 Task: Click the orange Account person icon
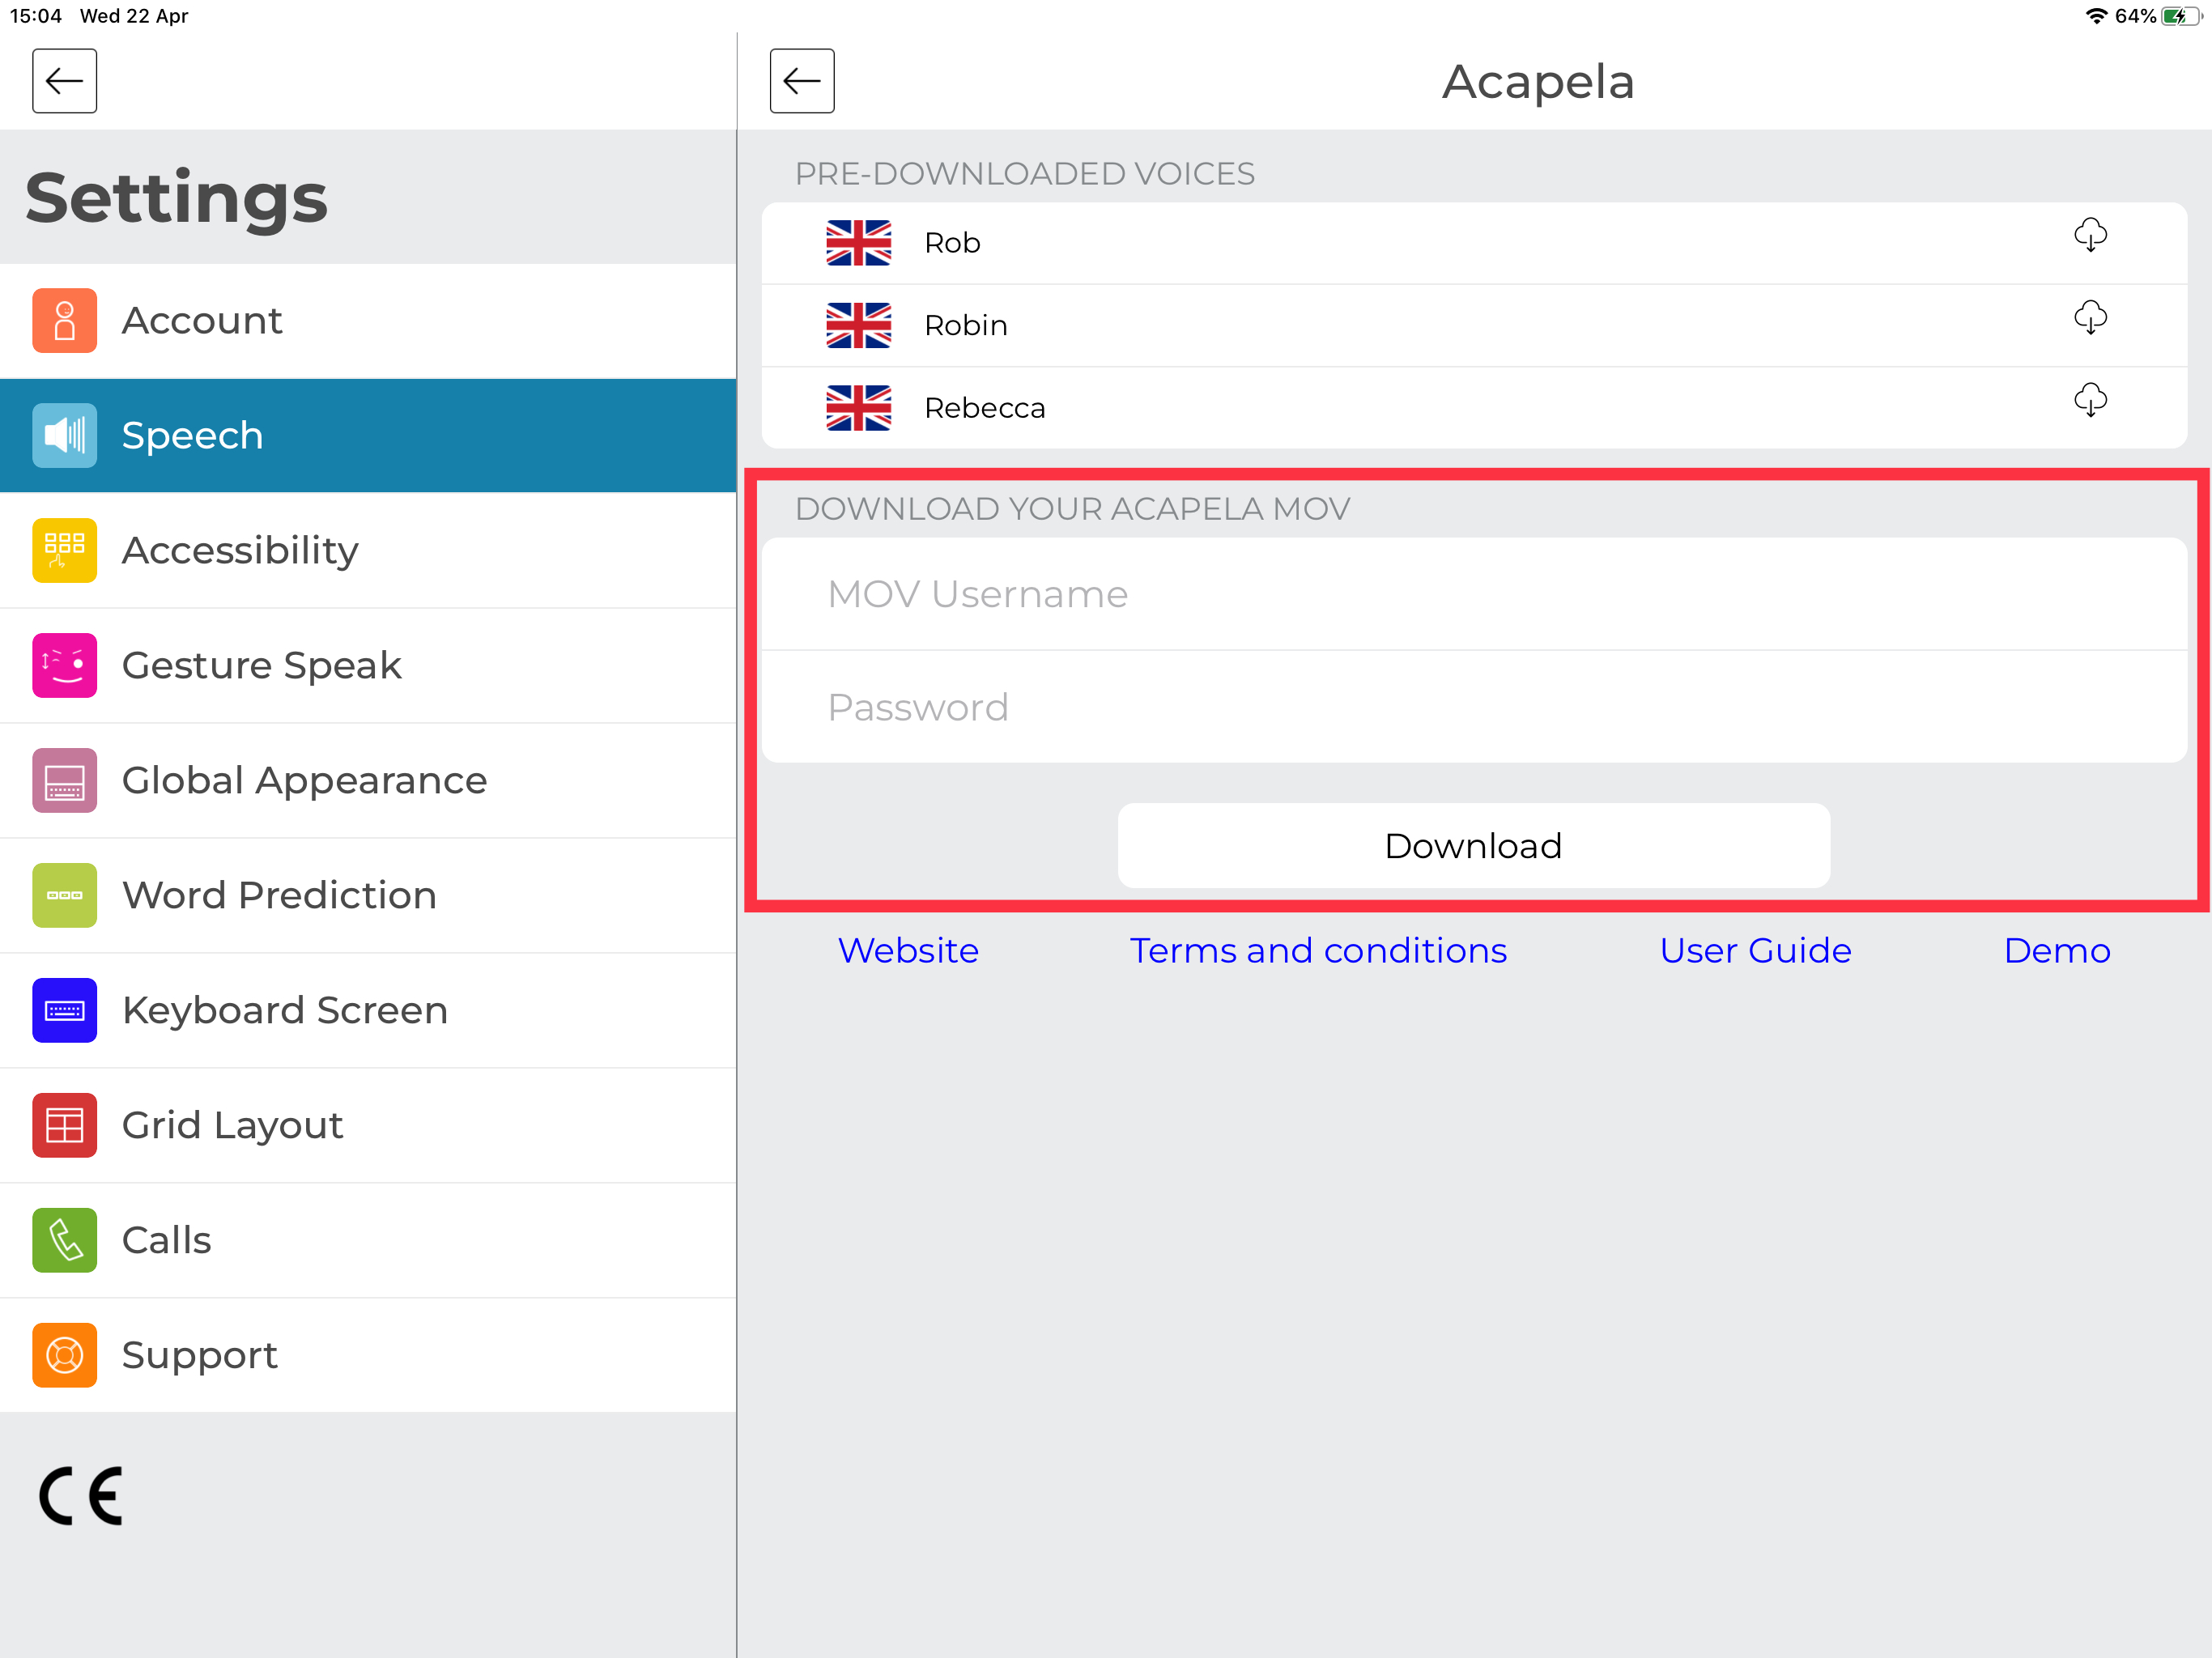[x=64, y=321]
